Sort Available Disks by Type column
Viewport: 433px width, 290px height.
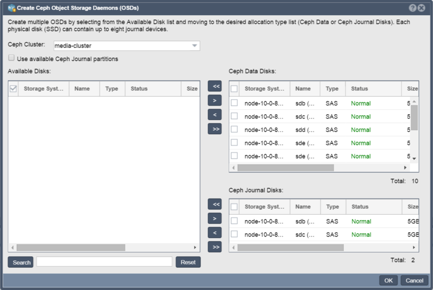click(112, 89)
